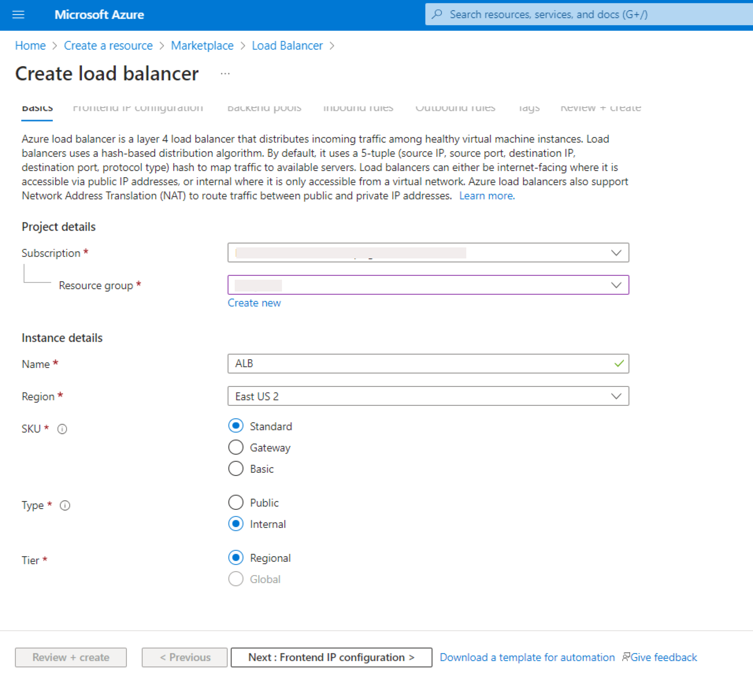Download a template for automation
The width and height of the screenshot is (753, 676).
[527, 657]
